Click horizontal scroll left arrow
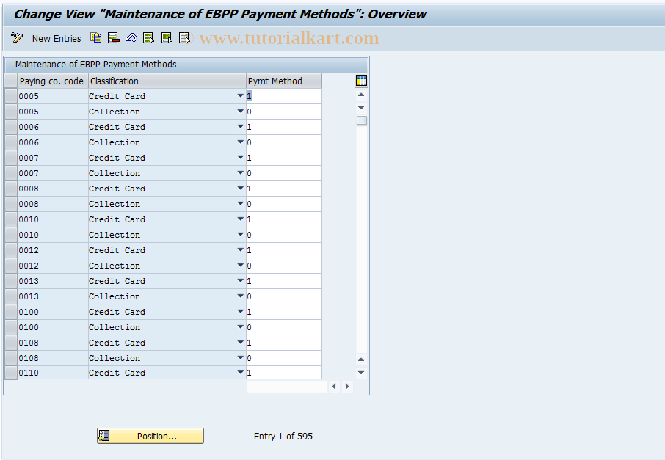The image size is (665, 460). (x=334, y=386)
